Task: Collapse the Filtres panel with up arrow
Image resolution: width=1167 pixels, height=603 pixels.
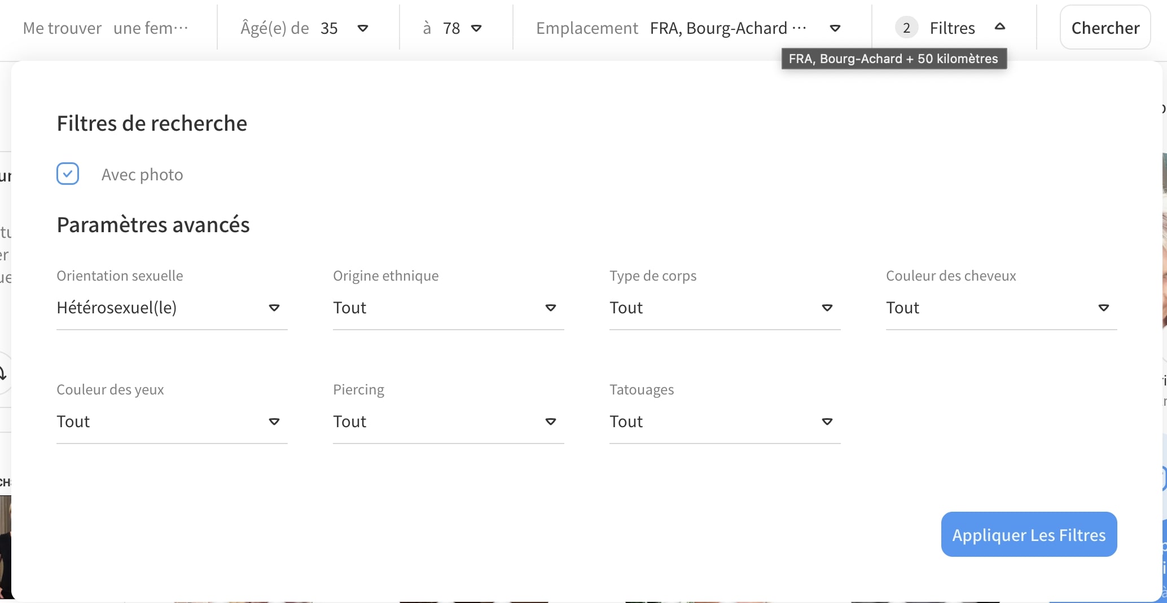Action: (x=1000, y=26)
